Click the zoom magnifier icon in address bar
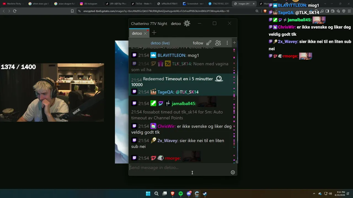 (x=257, y=11)
